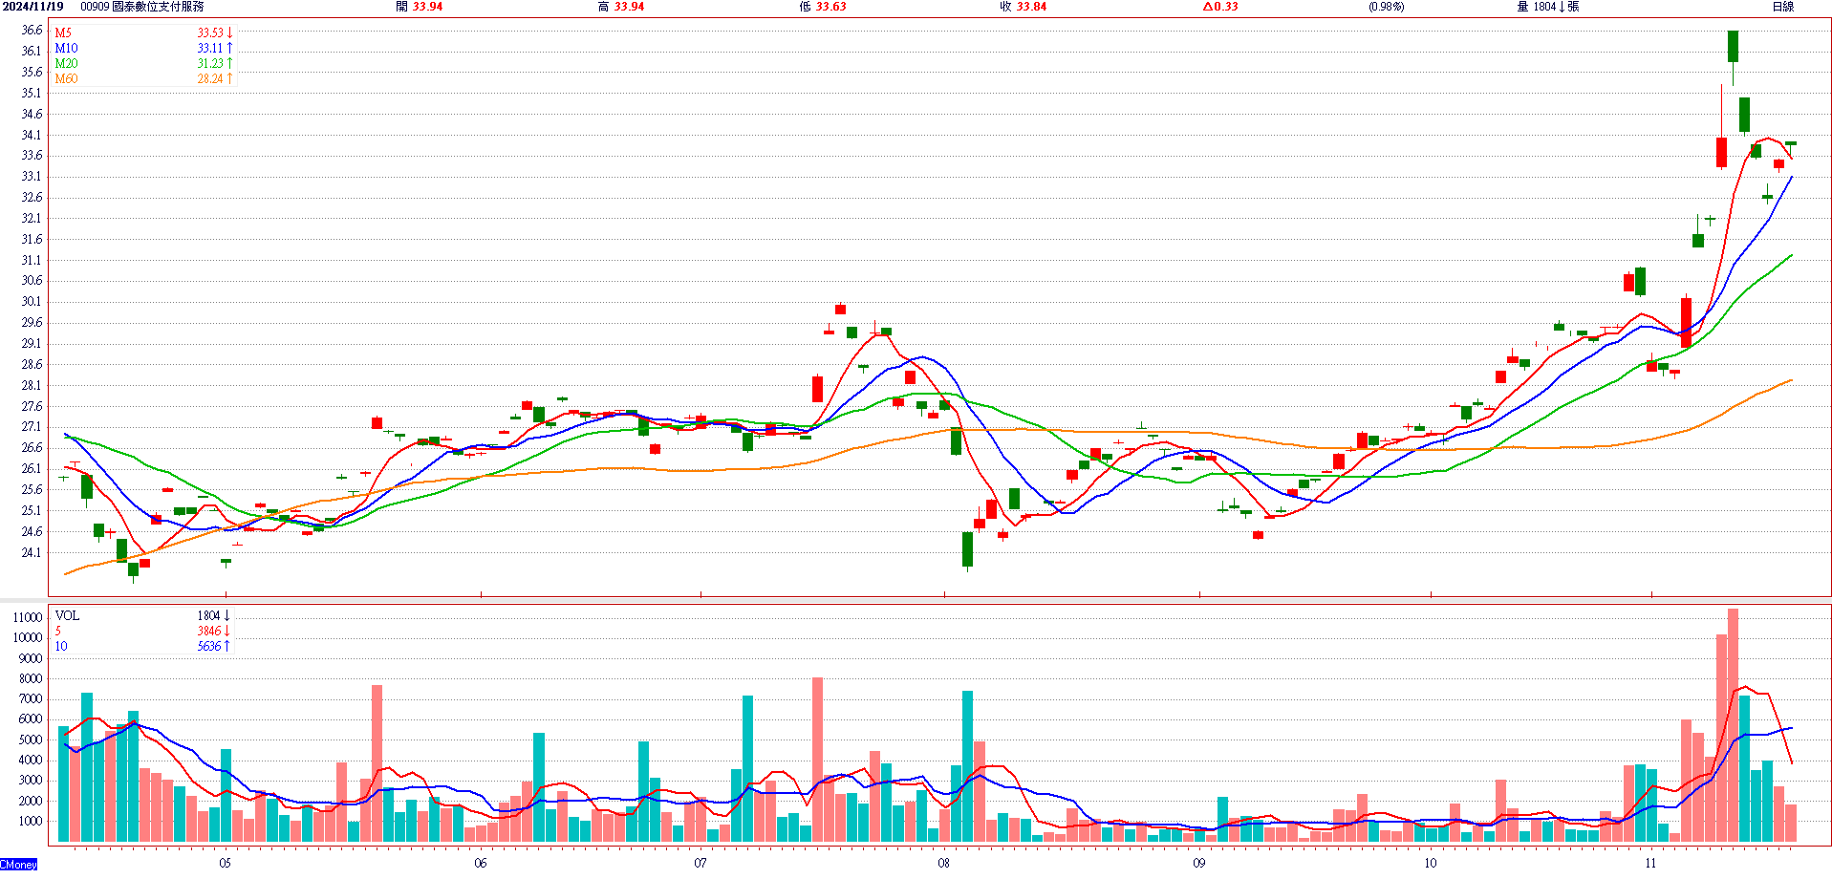Click the blue up arrow beside M10 value
The image size is (1832, 879).
coord(229,48)
